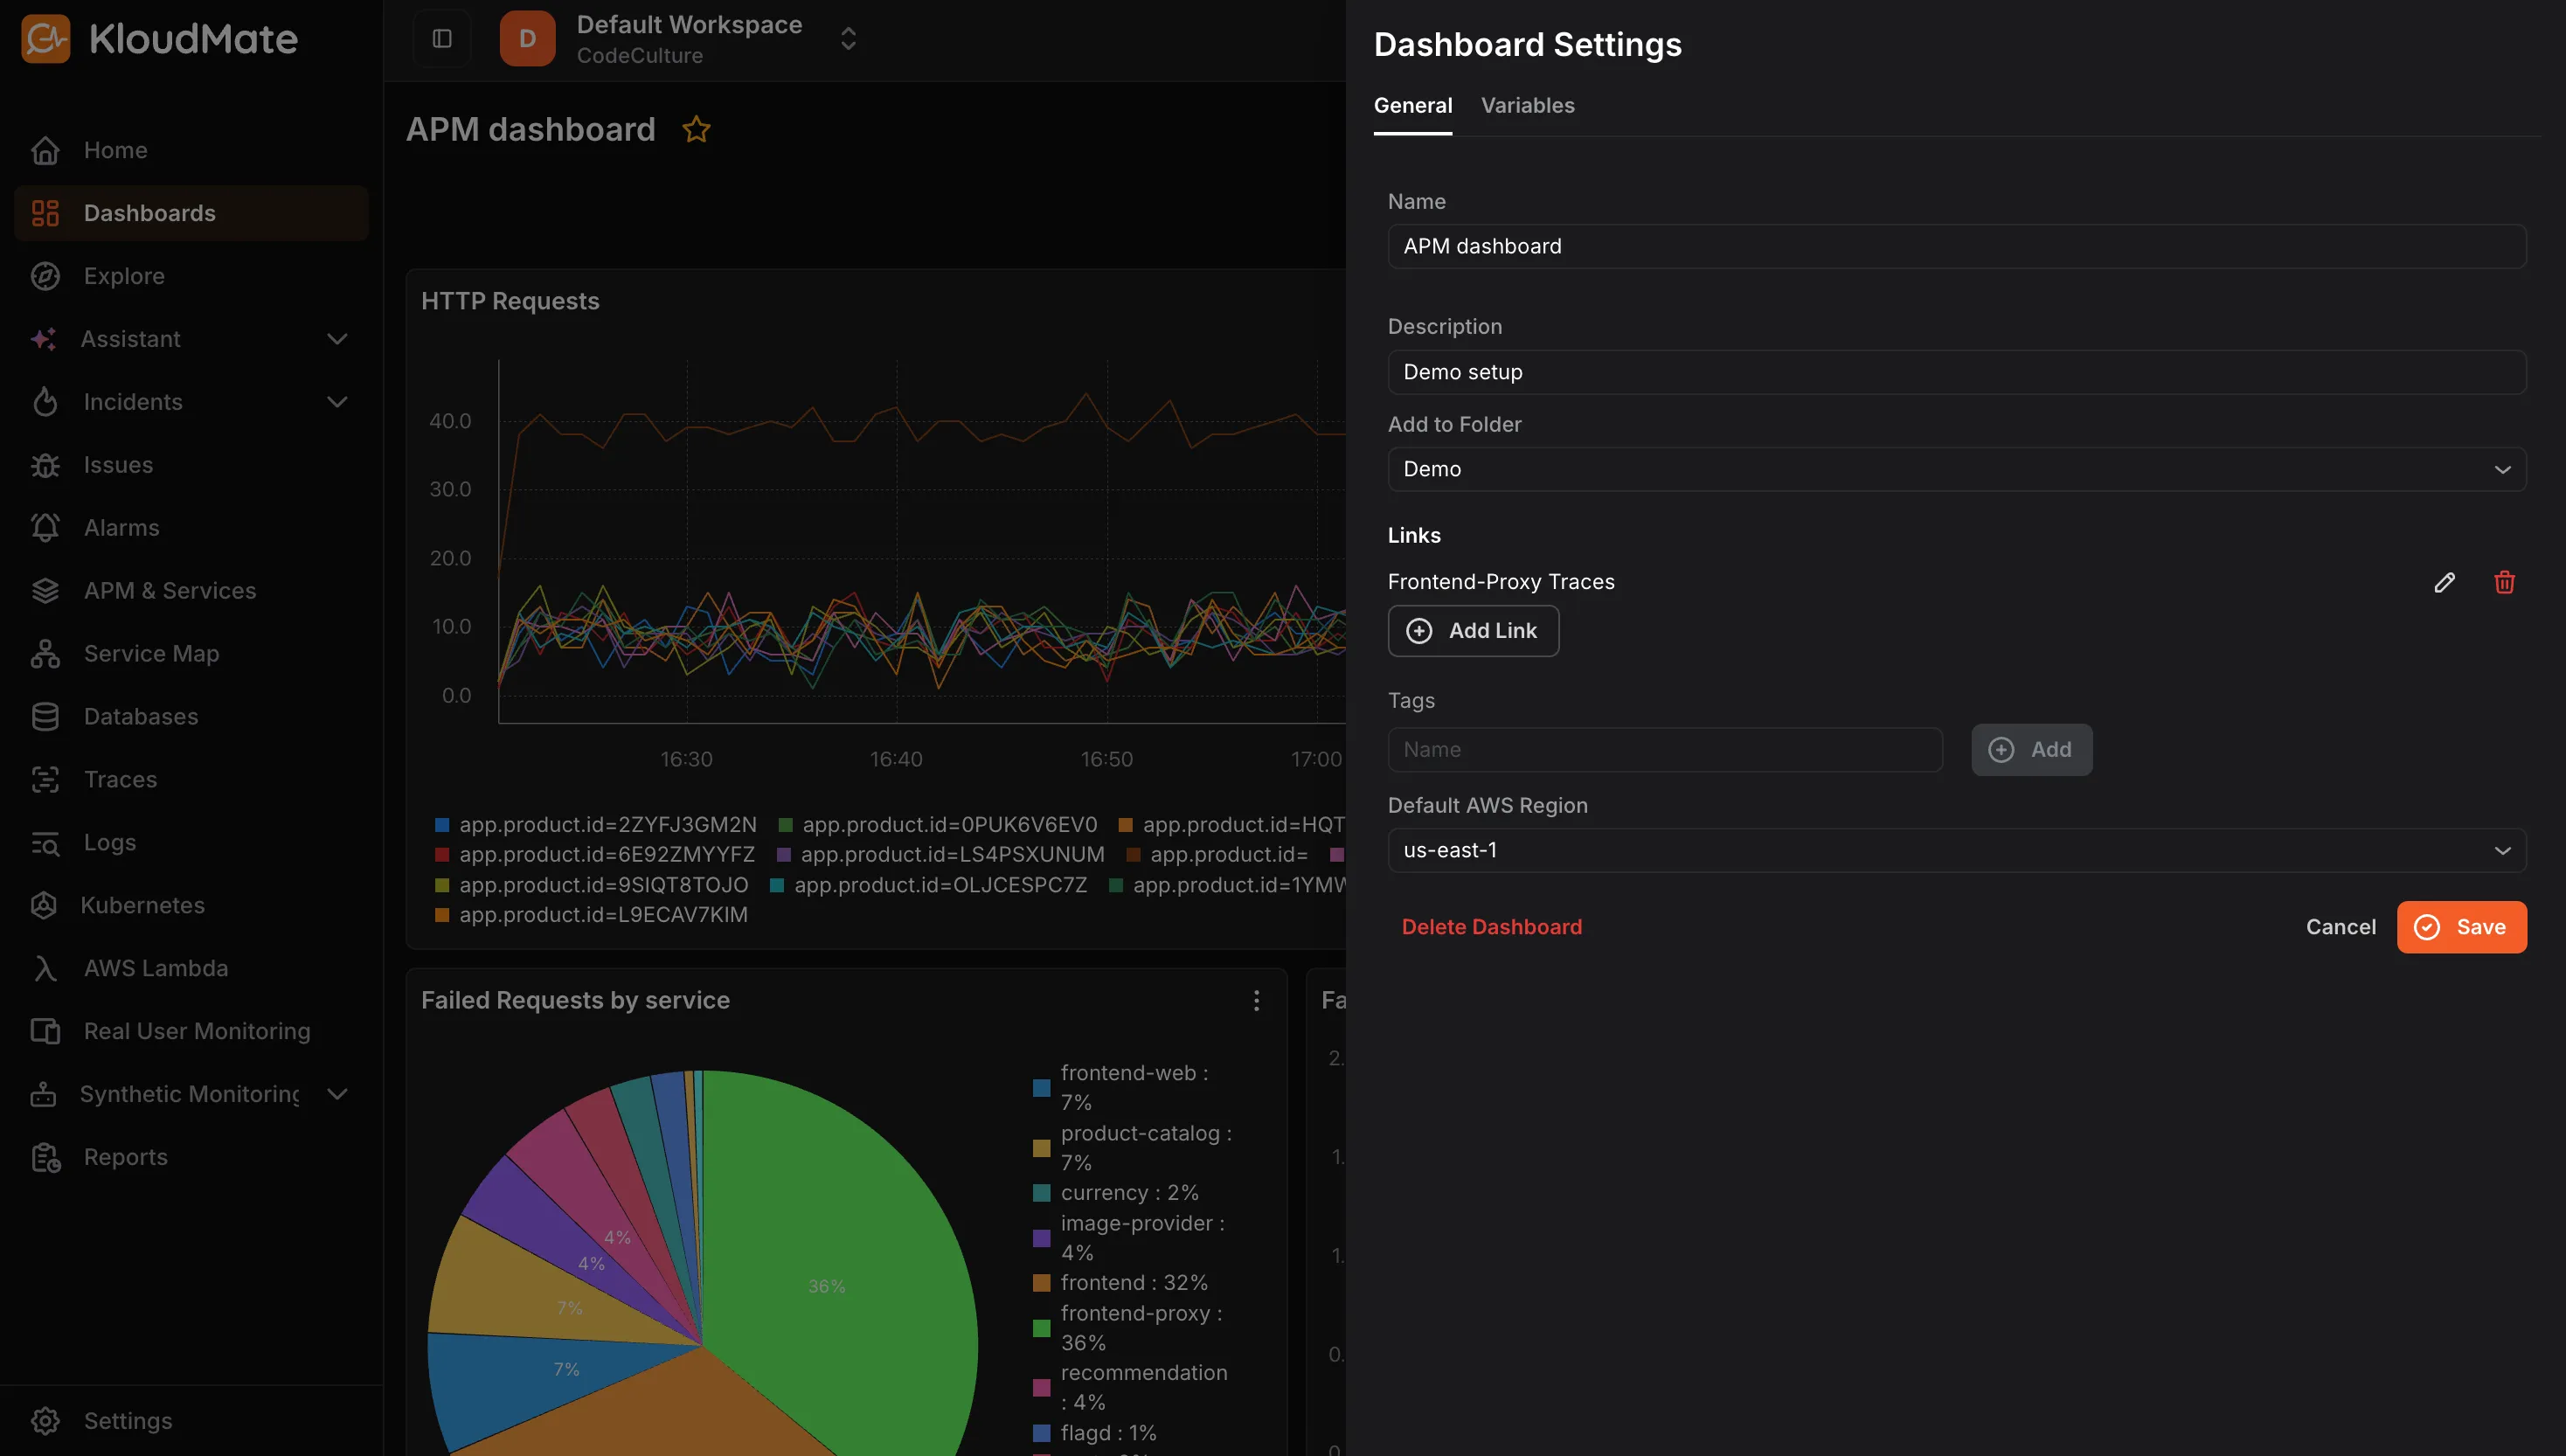The height and width of the screenshot is (1456, 2566).
Task: Click the AWS Lambda icon
Action: pos(45,968)
